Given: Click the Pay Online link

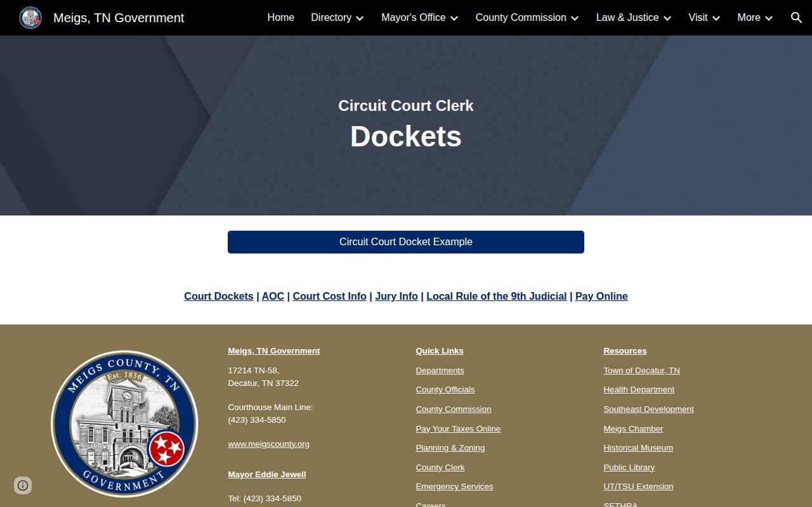Looking at the screenshot, I should [601, 296].
